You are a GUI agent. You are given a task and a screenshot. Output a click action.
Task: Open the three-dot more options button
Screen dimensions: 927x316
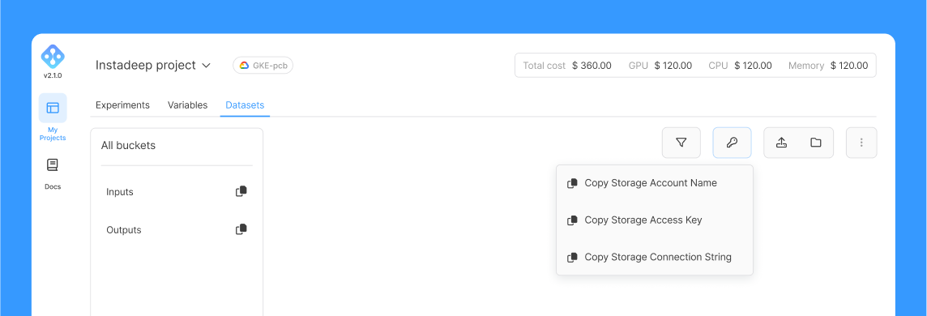pyautogui.click(x=861, y=143)
